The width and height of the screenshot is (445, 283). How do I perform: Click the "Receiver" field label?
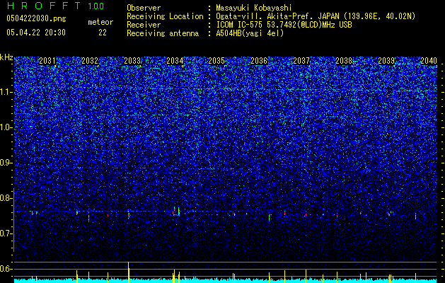coord(144,25)
